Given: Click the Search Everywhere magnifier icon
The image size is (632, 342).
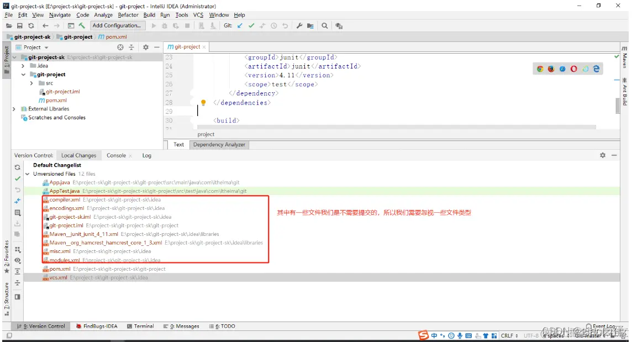Looking at the screenshot, I should point(324,26).
